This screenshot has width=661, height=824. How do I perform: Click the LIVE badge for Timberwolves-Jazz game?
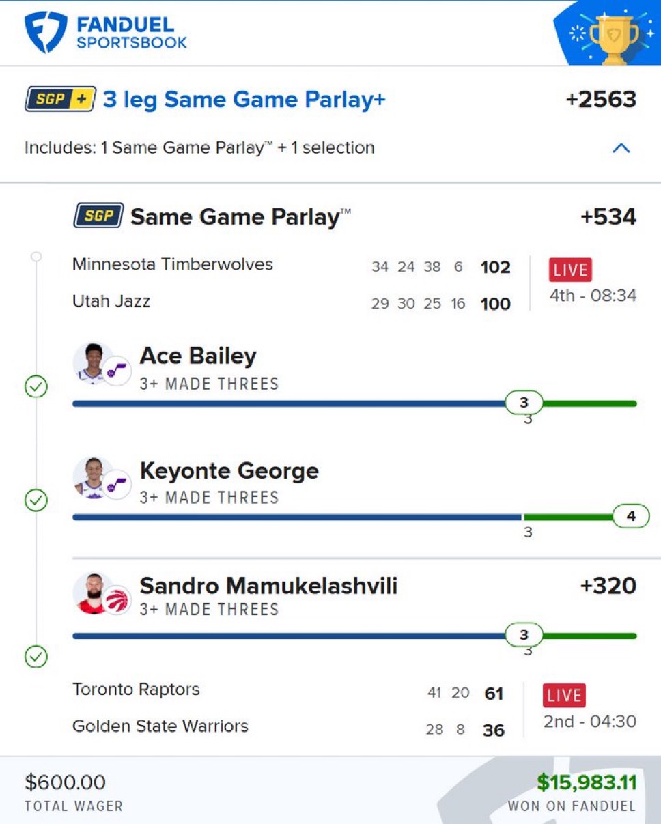[569, 270]
